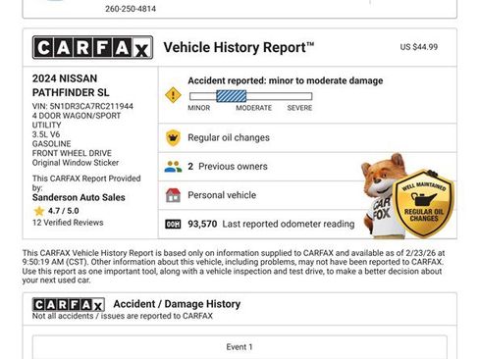The height and width of the screenshot is (359, 479).
Task: Click the US $44.99 price text
Action: [419, 47]
